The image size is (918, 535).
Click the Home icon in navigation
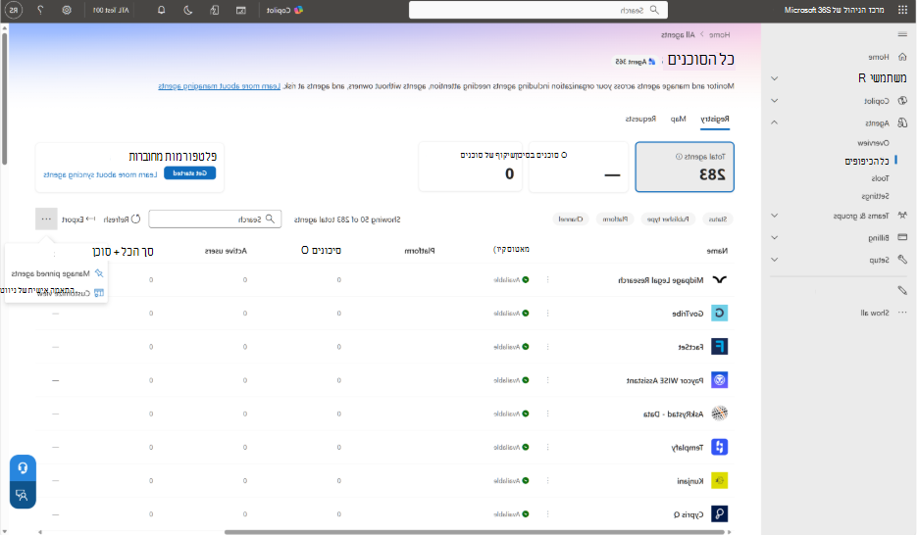902,57
